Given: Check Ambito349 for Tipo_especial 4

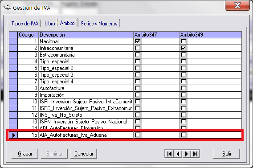Looking at the screenshot, I should (x=184, y=82).
